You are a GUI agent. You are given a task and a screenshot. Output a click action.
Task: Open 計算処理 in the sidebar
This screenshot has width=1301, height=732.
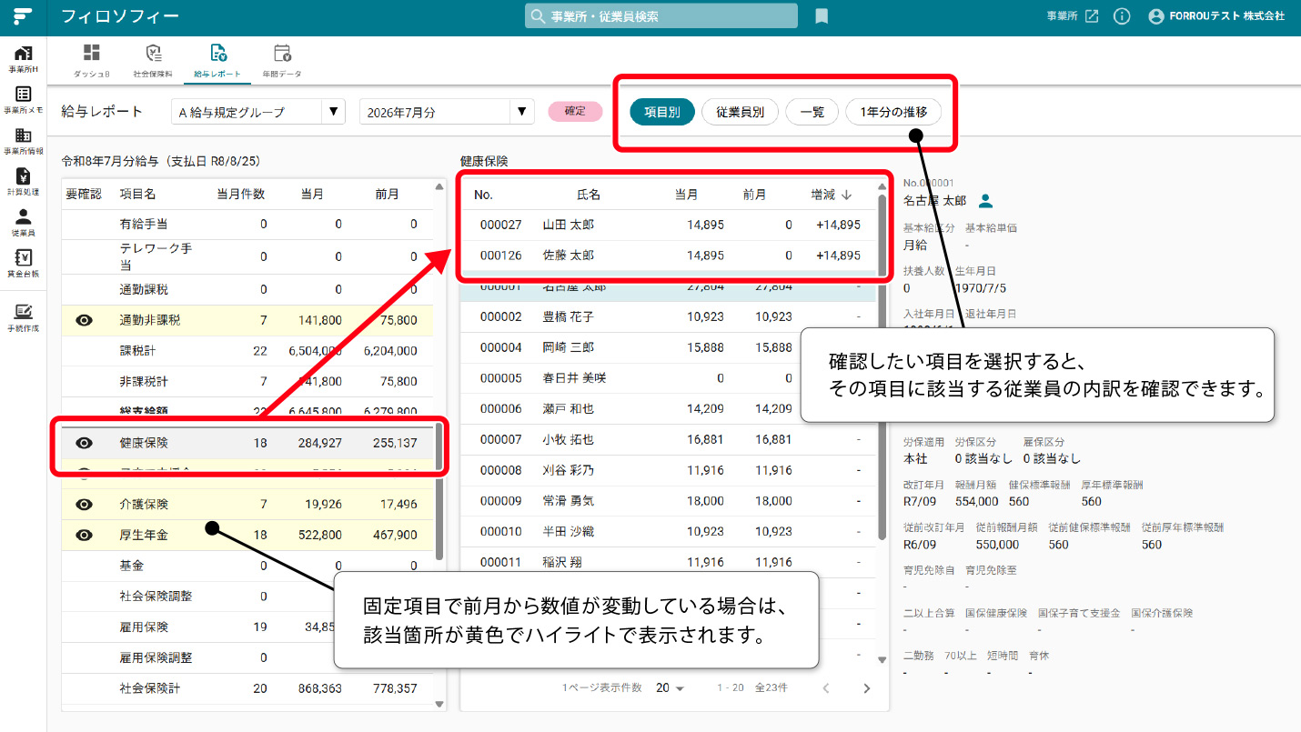[x=24, y=182]
